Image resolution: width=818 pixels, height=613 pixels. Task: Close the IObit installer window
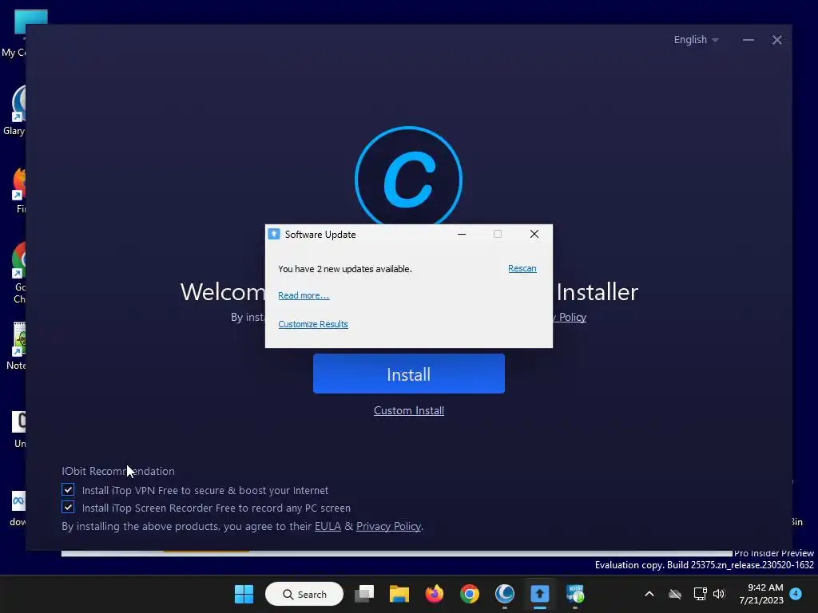(x=776, y=40)
